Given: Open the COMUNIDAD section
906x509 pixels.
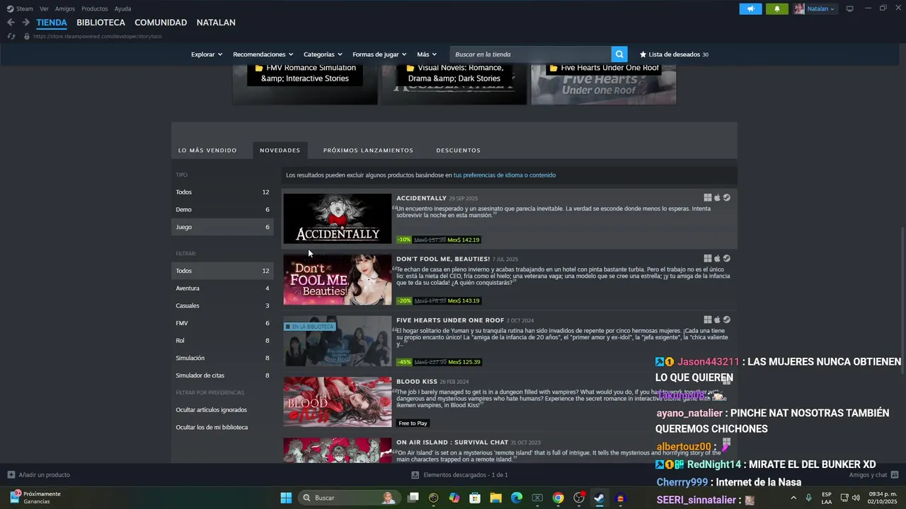Looking at the screenshot, I should tap(161, 23).
